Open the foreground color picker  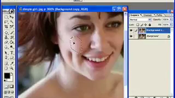pyautogui.click(x=7, y=76)
